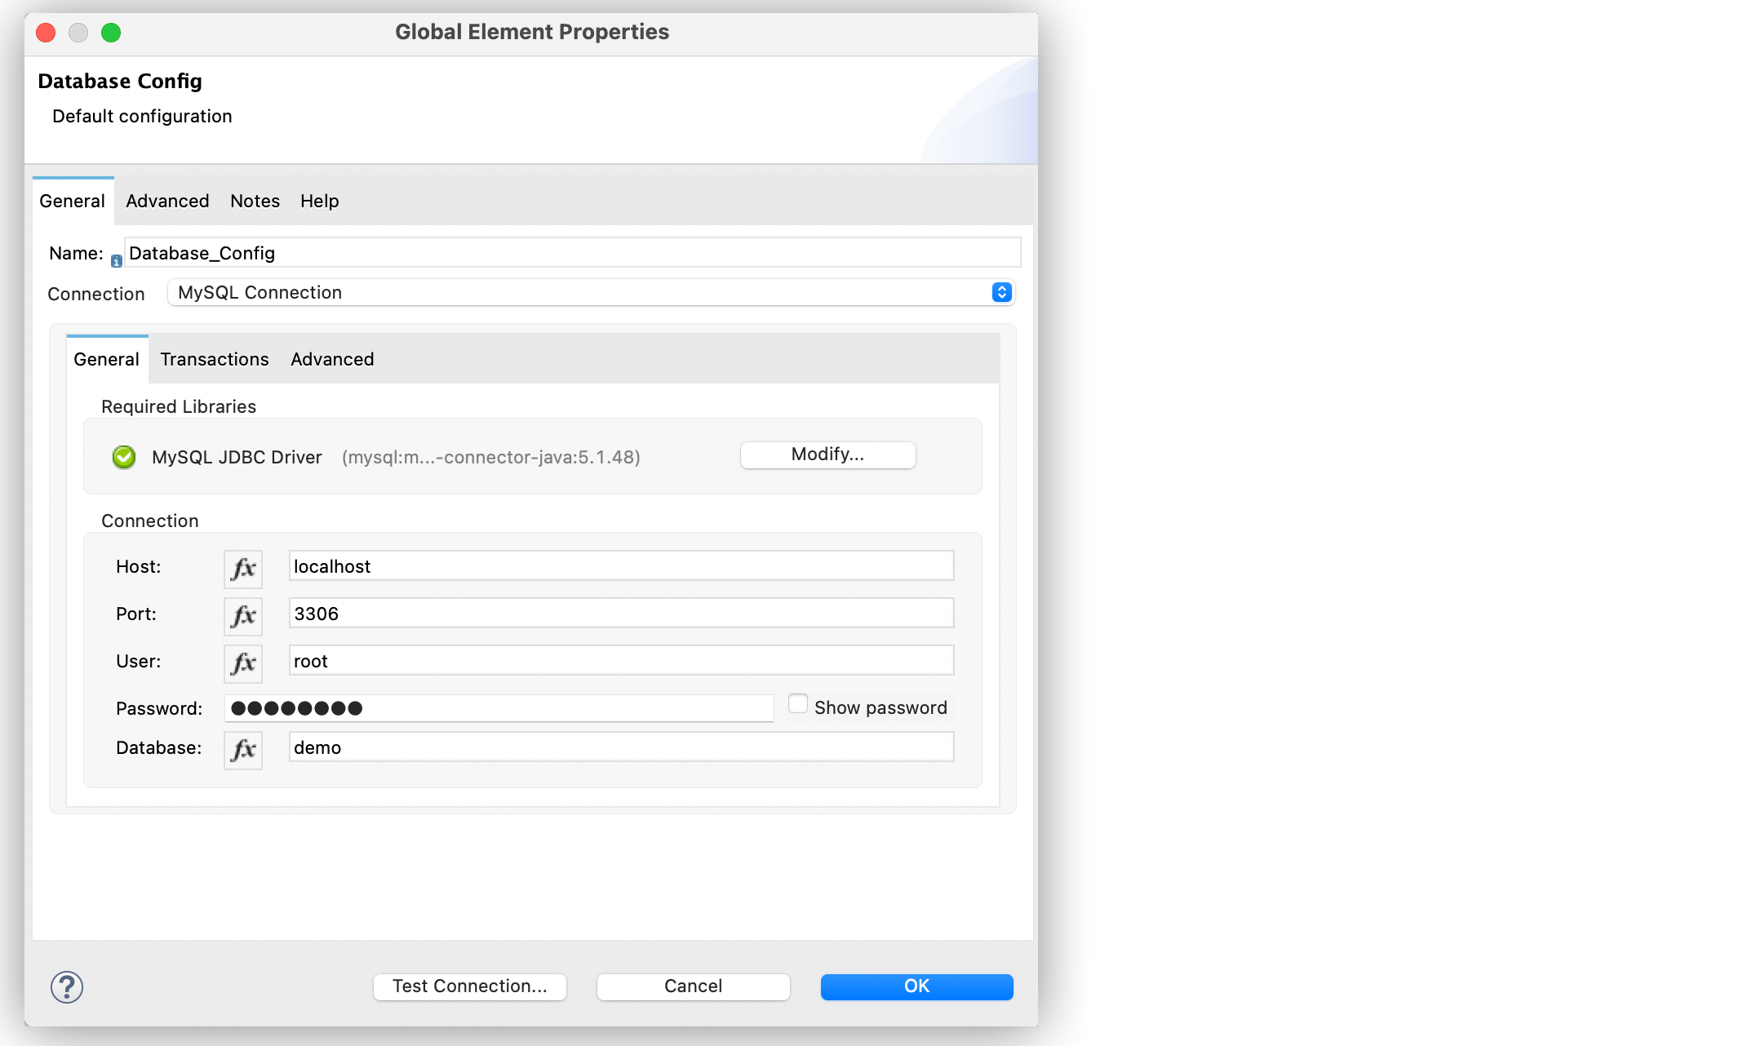Switch to the Advanced inner tab

(331, 359)
